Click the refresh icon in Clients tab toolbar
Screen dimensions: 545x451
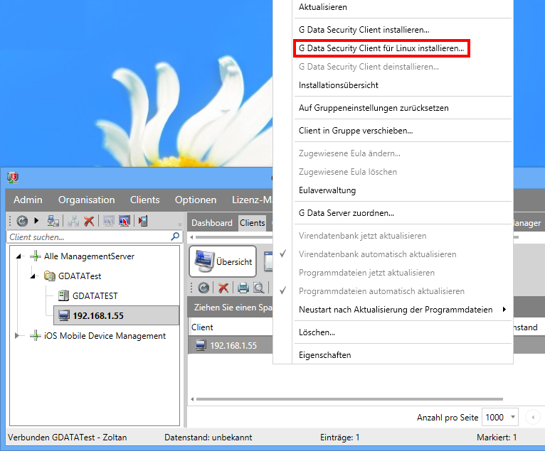tap(203, 288)
